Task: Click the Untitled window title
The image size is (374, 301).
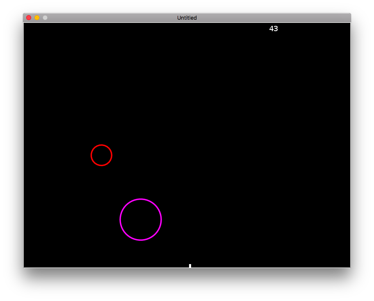Action: tap(187, 18)
